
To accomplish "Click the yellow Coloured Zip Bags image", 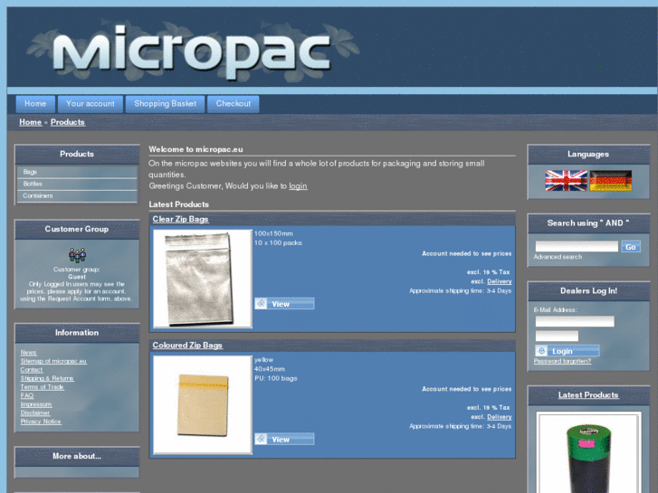I will [x=203, y=405].
